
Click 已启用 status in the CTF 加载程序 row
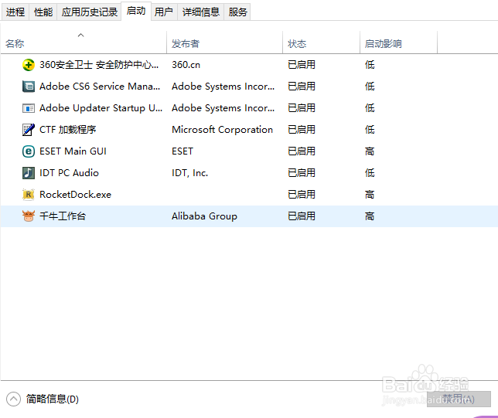(x=302, y=130)
